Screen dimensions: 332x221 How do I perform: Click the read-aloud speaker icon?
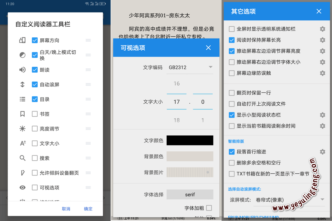[23, 70]
